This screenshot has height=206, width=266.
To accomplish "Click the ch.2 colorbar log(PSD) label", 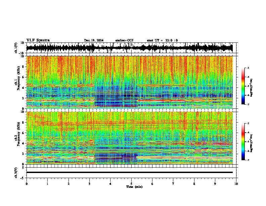I will [252, 143].
